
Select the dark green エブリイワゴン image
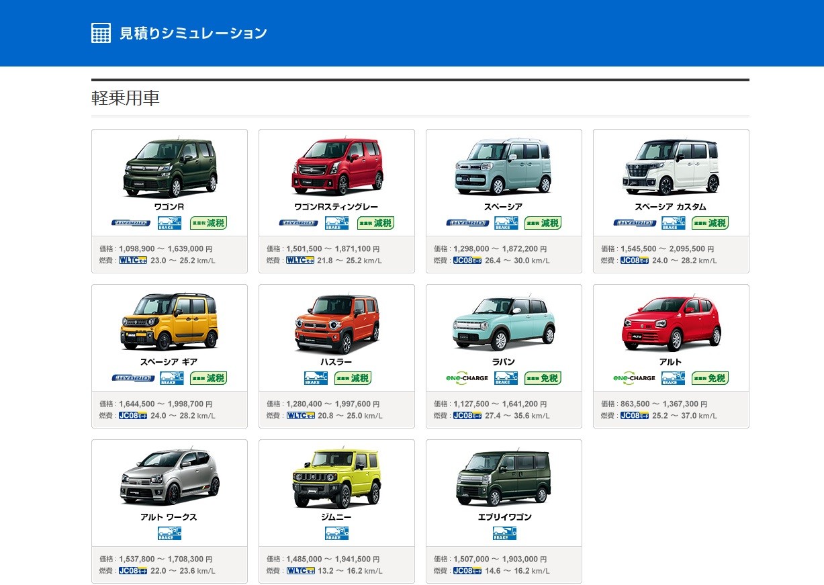504,478
